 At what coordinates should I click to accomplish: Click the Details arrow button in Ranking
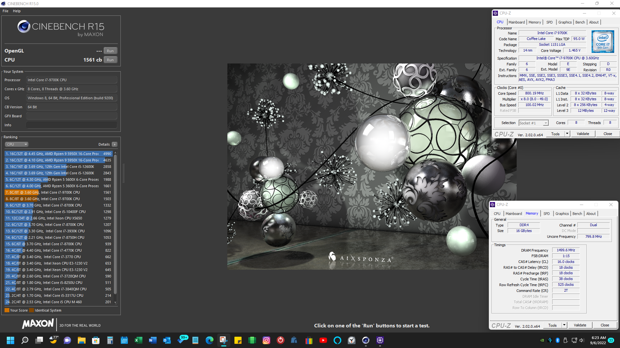point(115,144)
